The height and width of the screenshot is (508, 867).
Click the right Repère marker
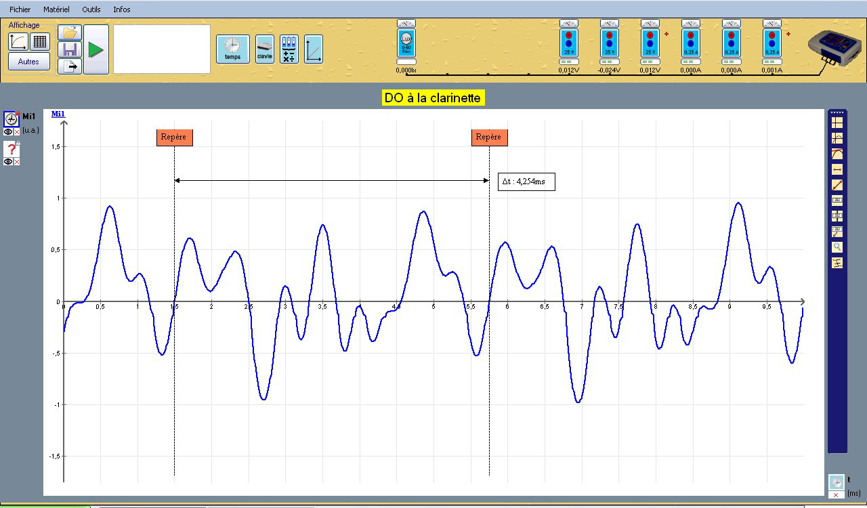coord(488,137)
